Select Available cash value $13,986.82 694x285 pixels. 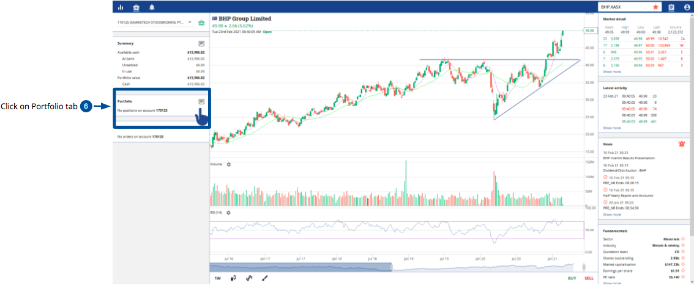tap(196, 52)
